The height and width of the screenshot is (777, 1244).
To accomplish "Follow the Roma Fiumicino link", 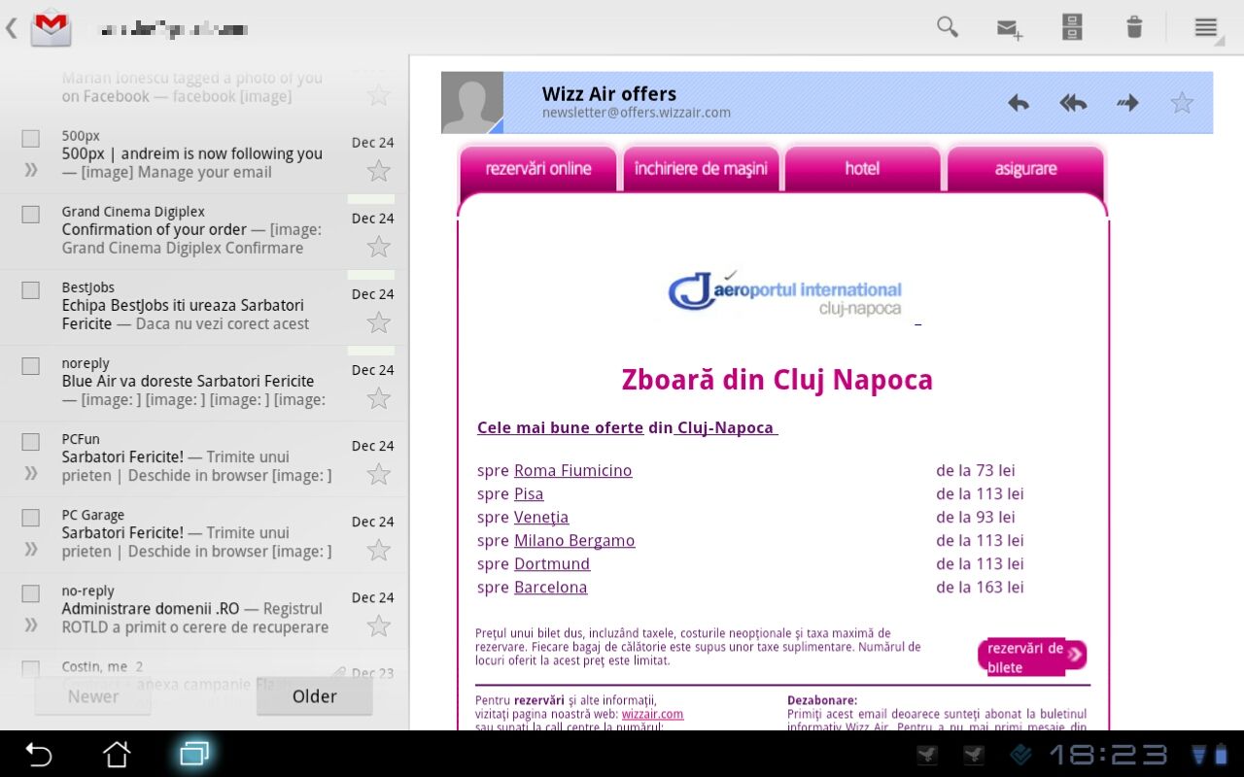I will click(572, 470).
